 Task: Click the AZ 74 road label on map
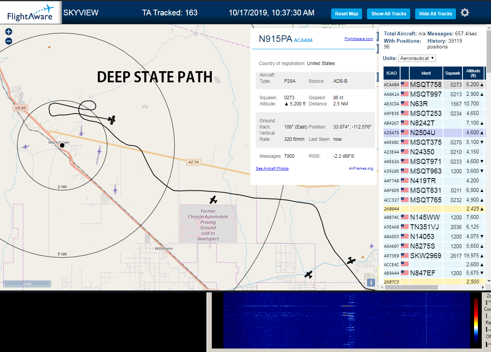(x=194, y=162)
